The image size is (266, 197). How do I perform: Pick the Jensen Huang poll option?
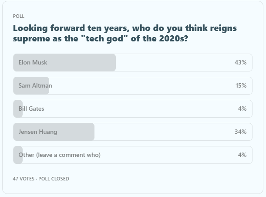(38, 132)
